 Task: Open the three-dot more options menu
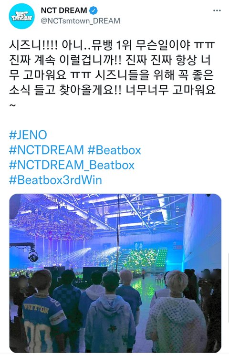tap(217, 10)
